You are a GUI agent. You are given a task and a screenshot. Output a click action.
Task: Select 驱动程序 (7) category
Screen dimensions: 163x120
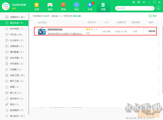click(14, 110)
